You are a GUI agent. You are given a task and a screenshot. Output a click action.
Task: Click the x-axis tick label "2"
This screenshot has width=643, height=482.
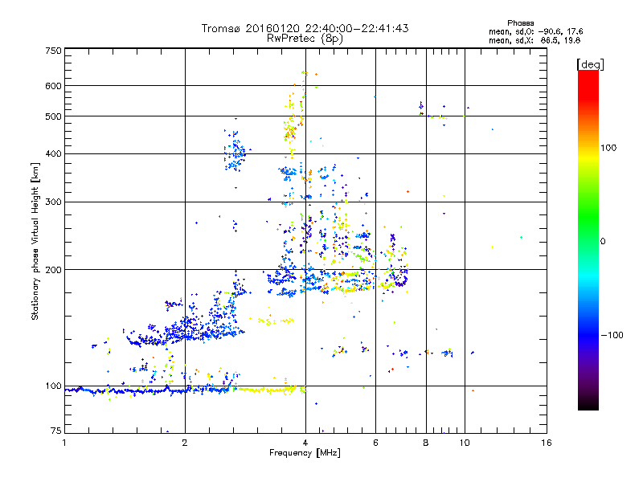pos(185,443)
